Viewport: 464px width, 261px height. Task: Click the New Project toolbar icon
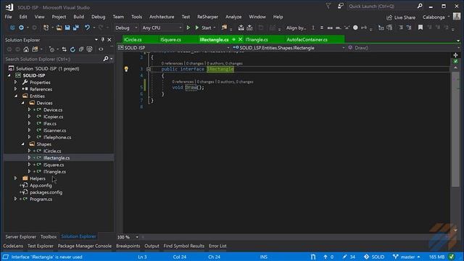[46, 28]
